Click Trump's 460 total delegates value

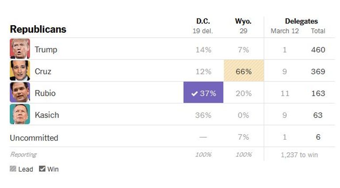[x=318, y=50]
